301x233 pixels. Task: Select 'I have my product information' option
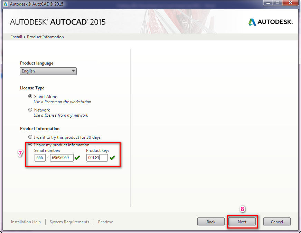30,144
